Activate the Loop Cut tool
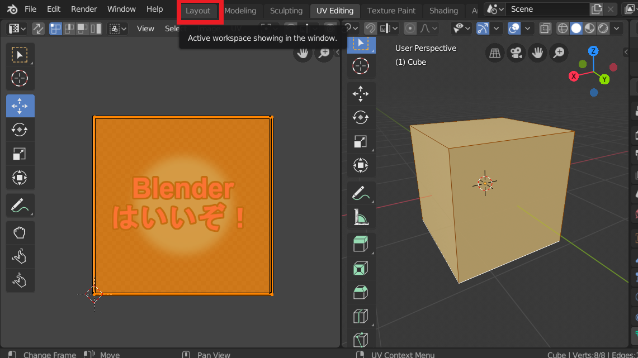 click(x=361, y=316)
